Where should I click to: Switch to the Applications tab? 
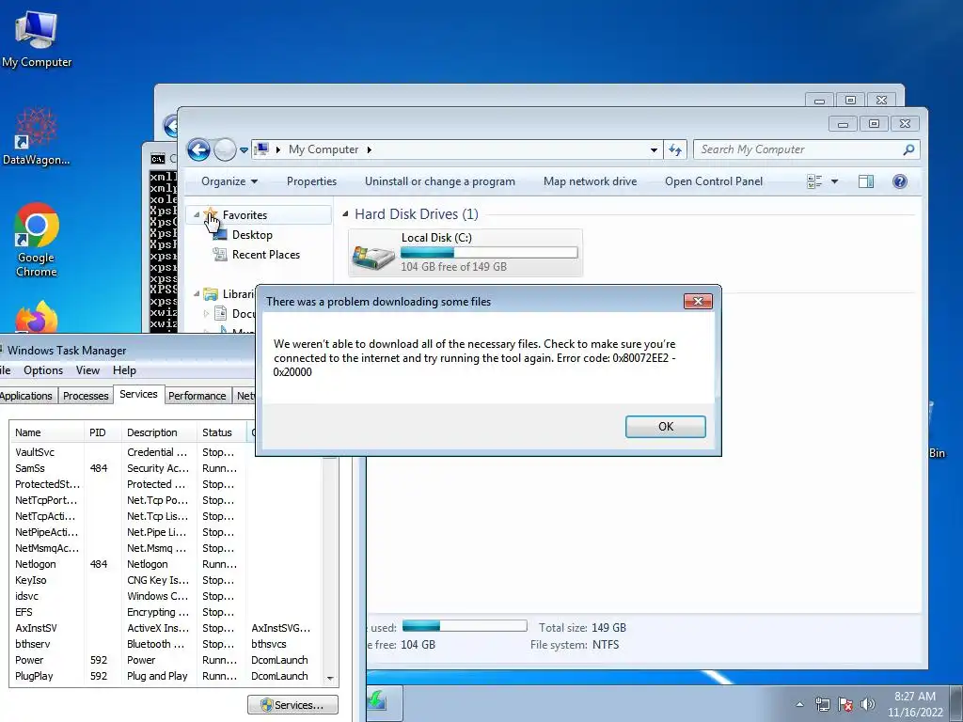(26, 396)
